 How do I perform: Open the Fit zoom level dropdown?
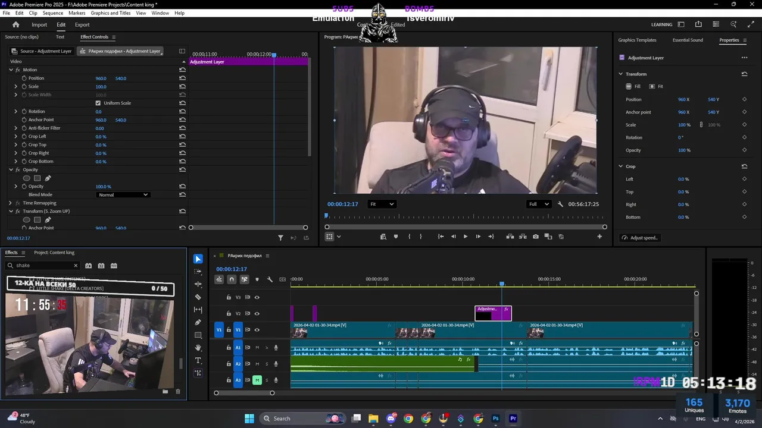pyautogui.click(x=382, y=204)
